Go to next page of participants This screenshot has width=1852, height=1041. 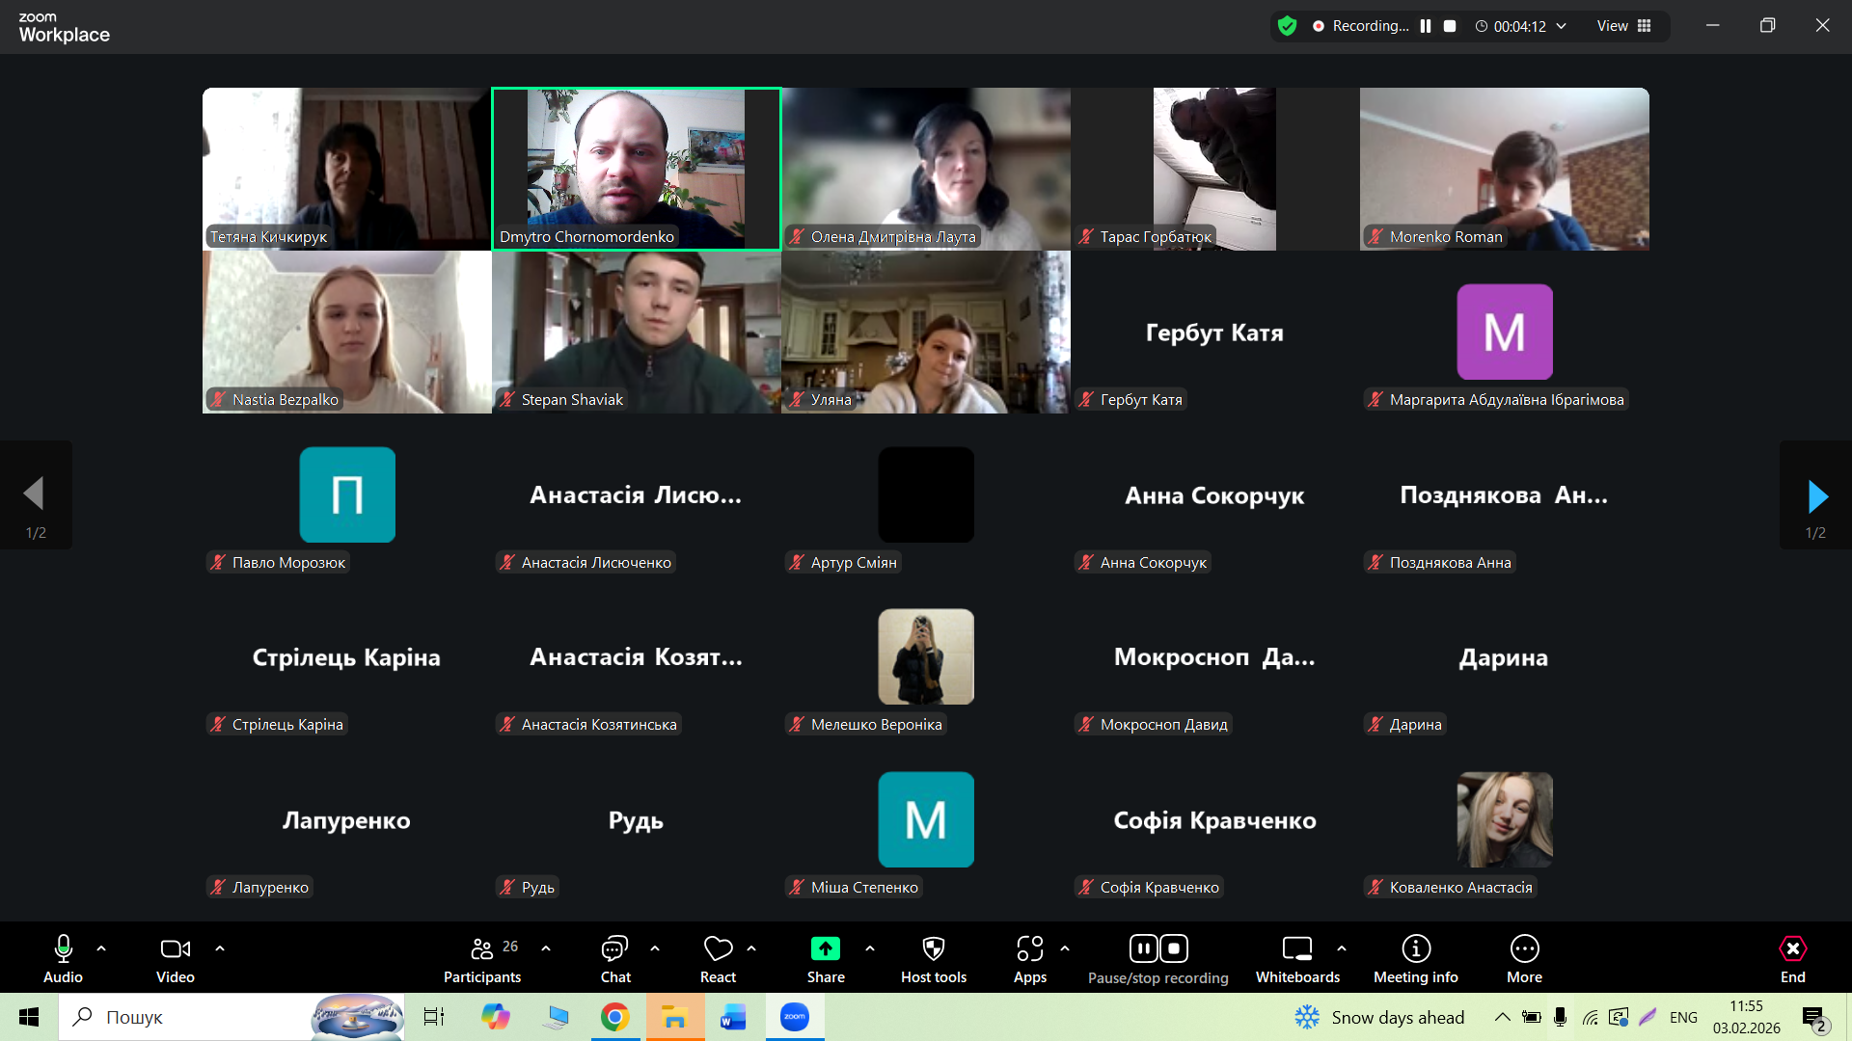(1816, 496)
